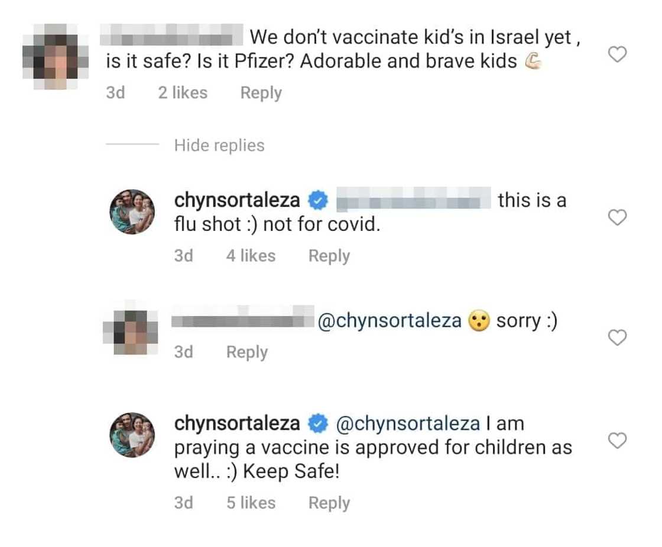
Task: Open the 'sorry' commenter's blurred avatar
Action: click(x=130, y=333)
